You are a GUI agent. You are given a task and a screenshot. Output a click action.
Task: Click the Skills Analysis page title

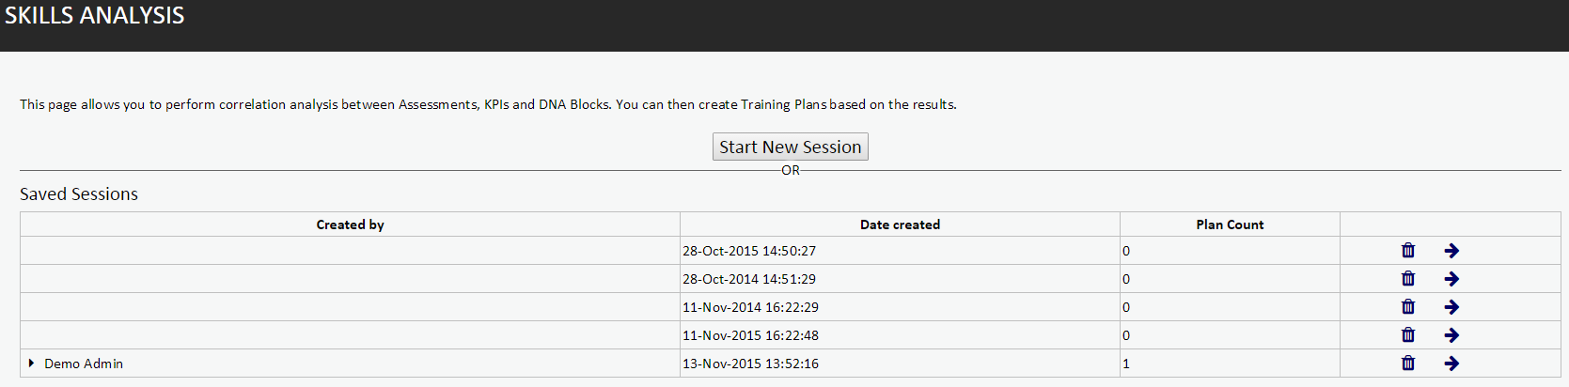pos(94,15)
